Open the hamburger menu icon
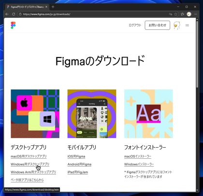The width and height of the screenshot is (203, 196). [187, 25]
